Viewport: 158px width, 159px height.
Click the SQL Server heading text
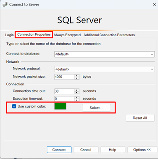coord(79,20)
